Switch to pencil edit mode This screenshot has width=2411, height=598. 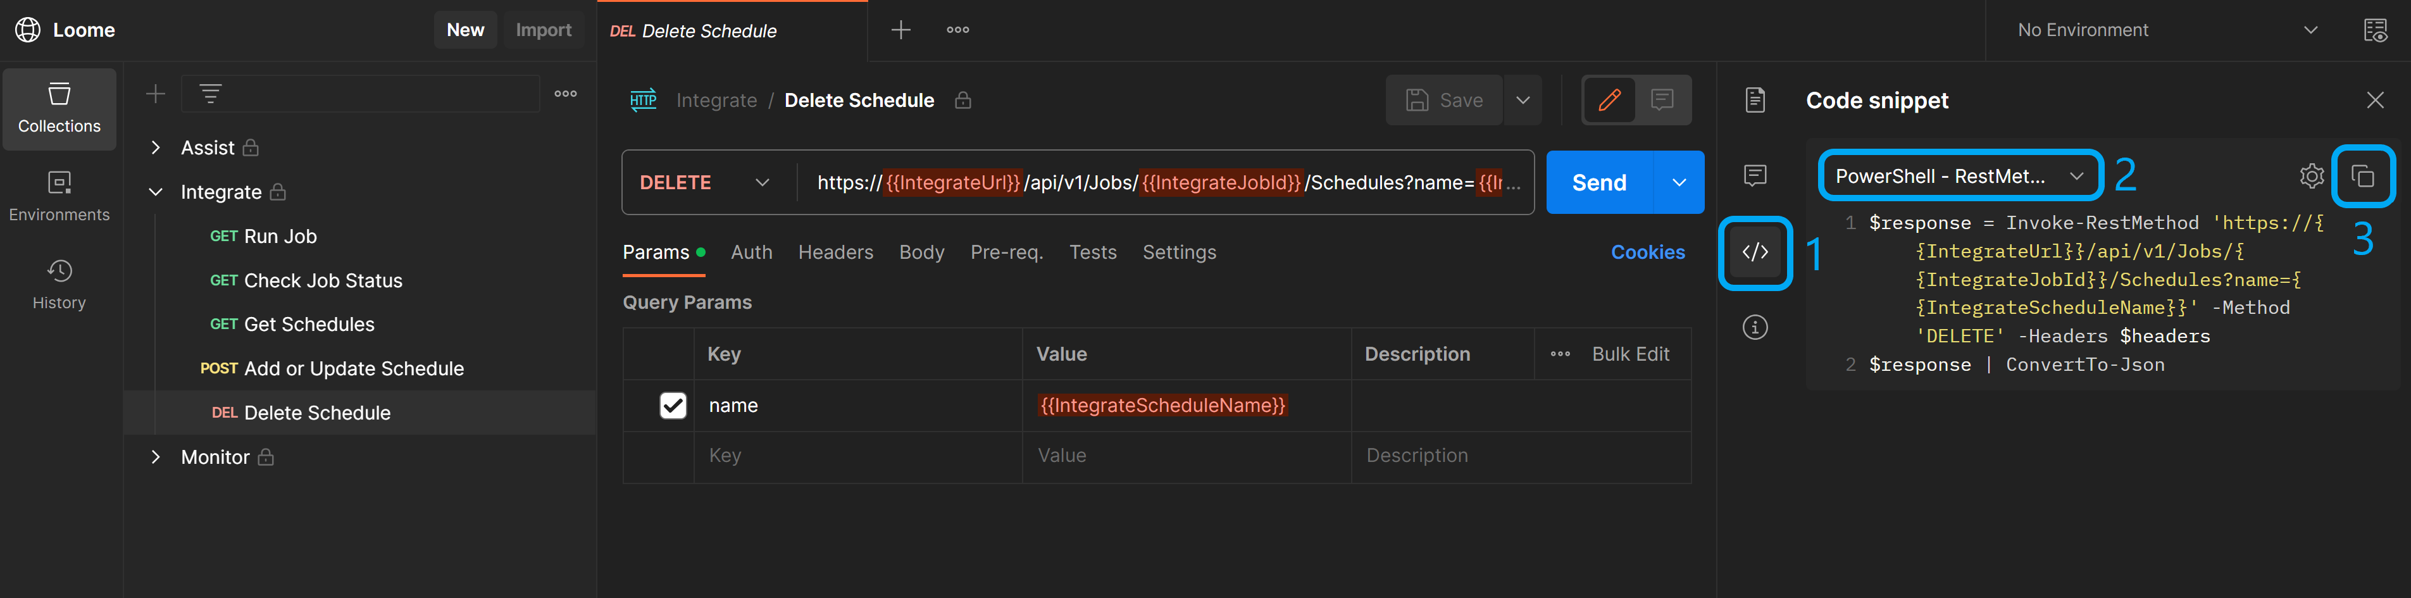1609,100
